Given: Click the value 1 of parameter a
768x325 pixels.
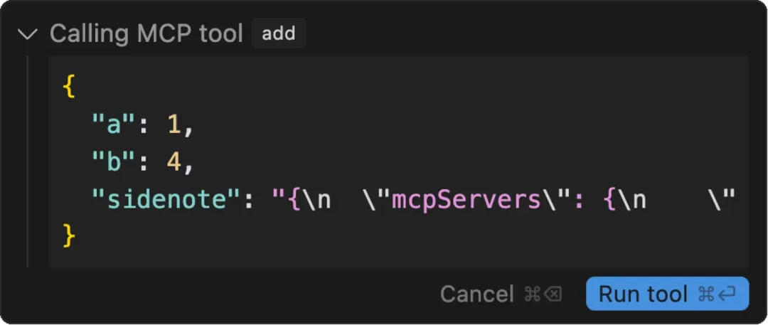Looking at the screenshot, I should point(174,125).
